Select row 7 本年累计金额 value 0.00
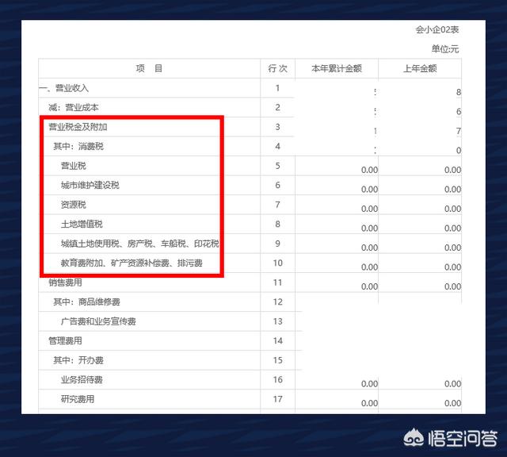This screenshot has height=457, width=507. pyautogui.click(x=370, y=209)
